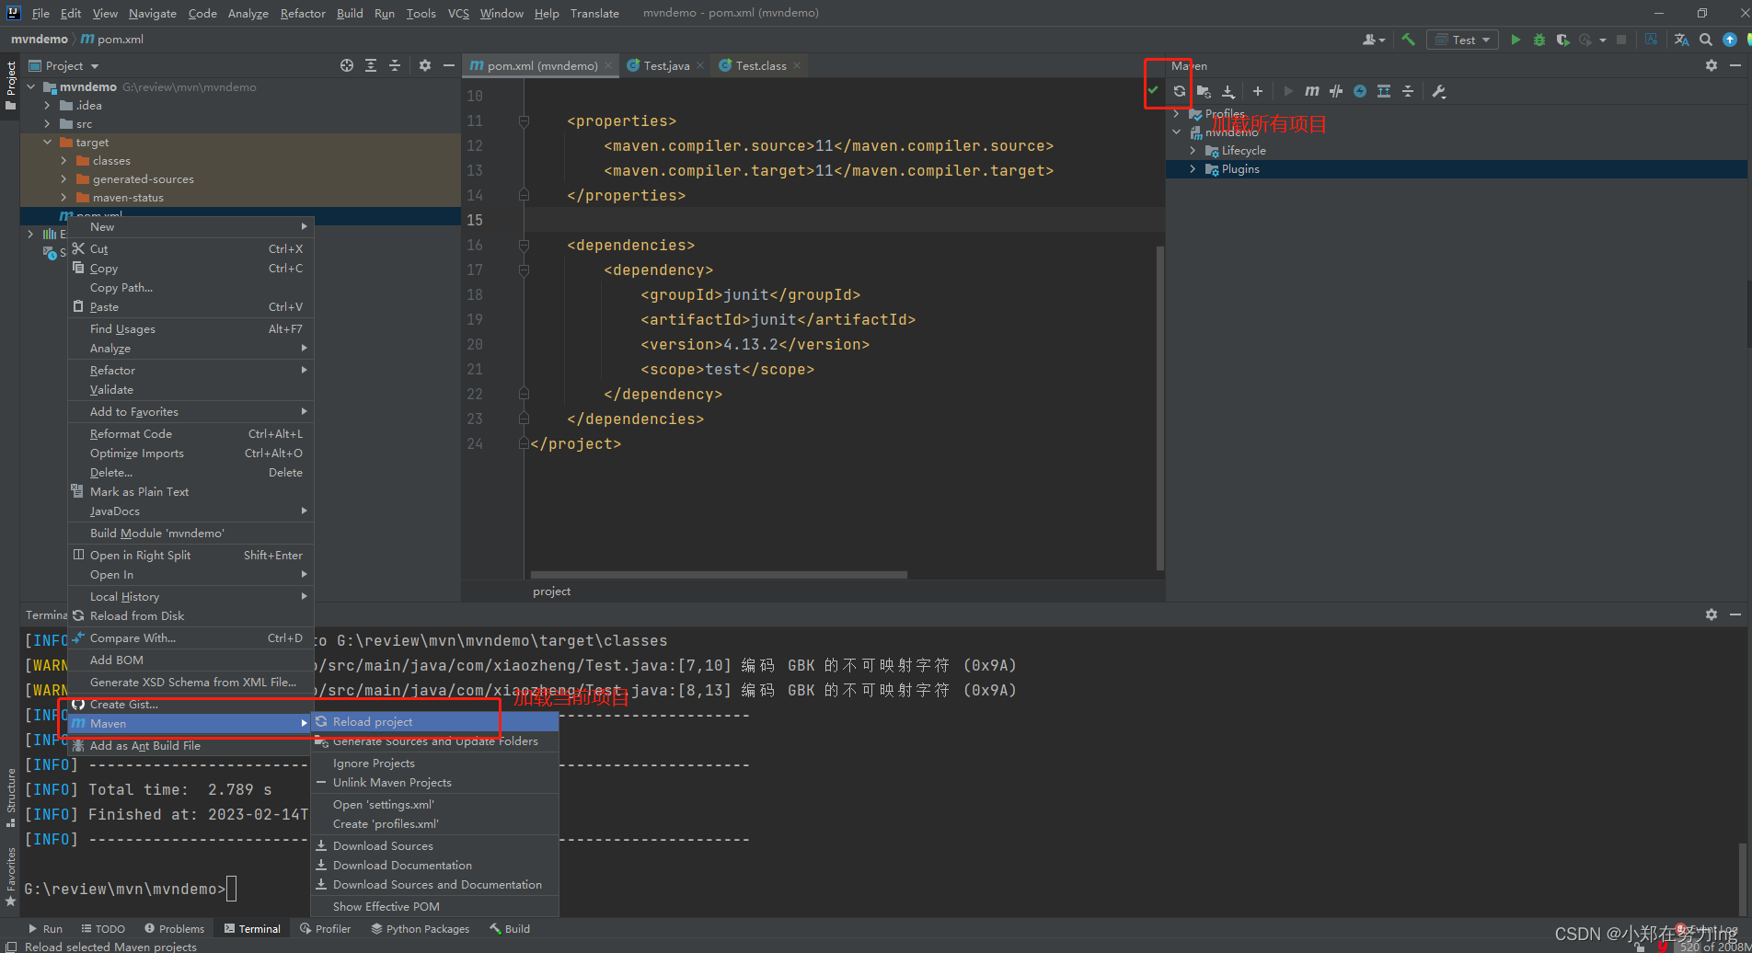Open the Problems tool window tab

[x=174, y=929]
